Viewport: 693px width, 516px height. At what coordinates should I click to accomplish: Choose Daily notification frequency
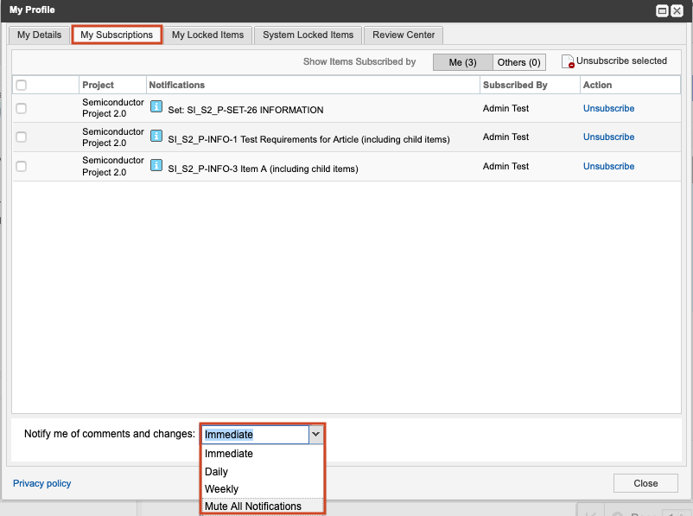pyautogui.click(x=263, y=472)
